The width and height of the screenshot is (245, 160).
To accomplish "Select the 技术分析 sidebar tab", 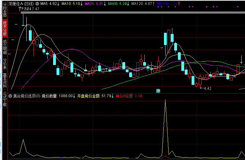I will [4, 28].
